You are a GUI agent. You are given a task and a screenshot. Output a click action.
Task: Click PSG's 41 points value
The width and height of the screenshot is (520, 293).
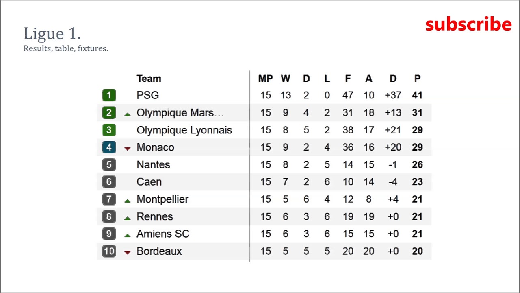[417, 95]
